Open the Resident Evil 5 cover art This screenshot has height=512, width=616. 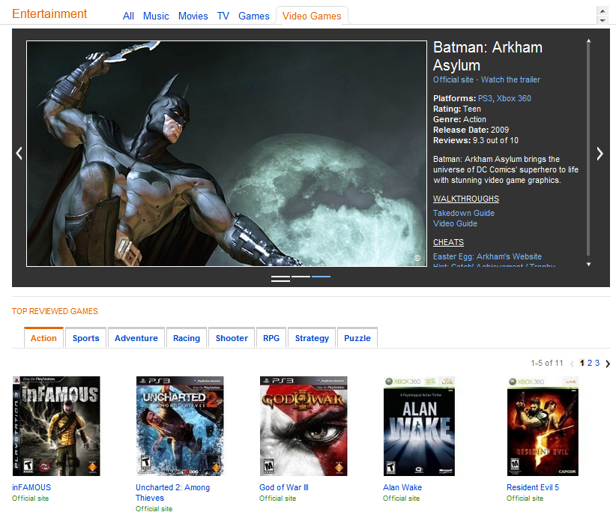[x=543, y=426]
